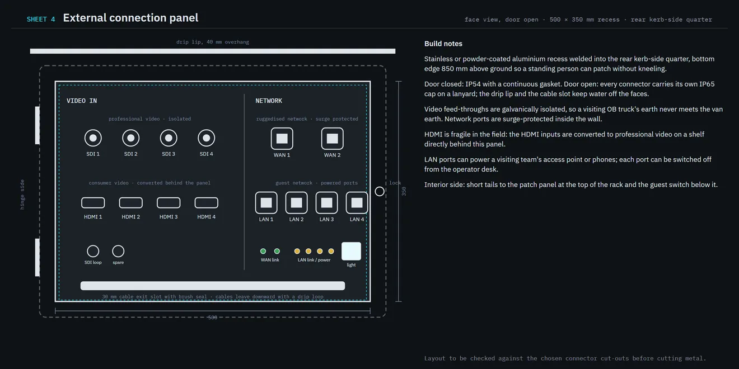
Task: Click the 'SHEET 4' label
Action: [x=41, y=19]
